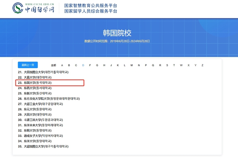This screenshot has width=238, height=157.
Task: Click the 中国留学网 logo icon
Action: [x=18, y=8]
